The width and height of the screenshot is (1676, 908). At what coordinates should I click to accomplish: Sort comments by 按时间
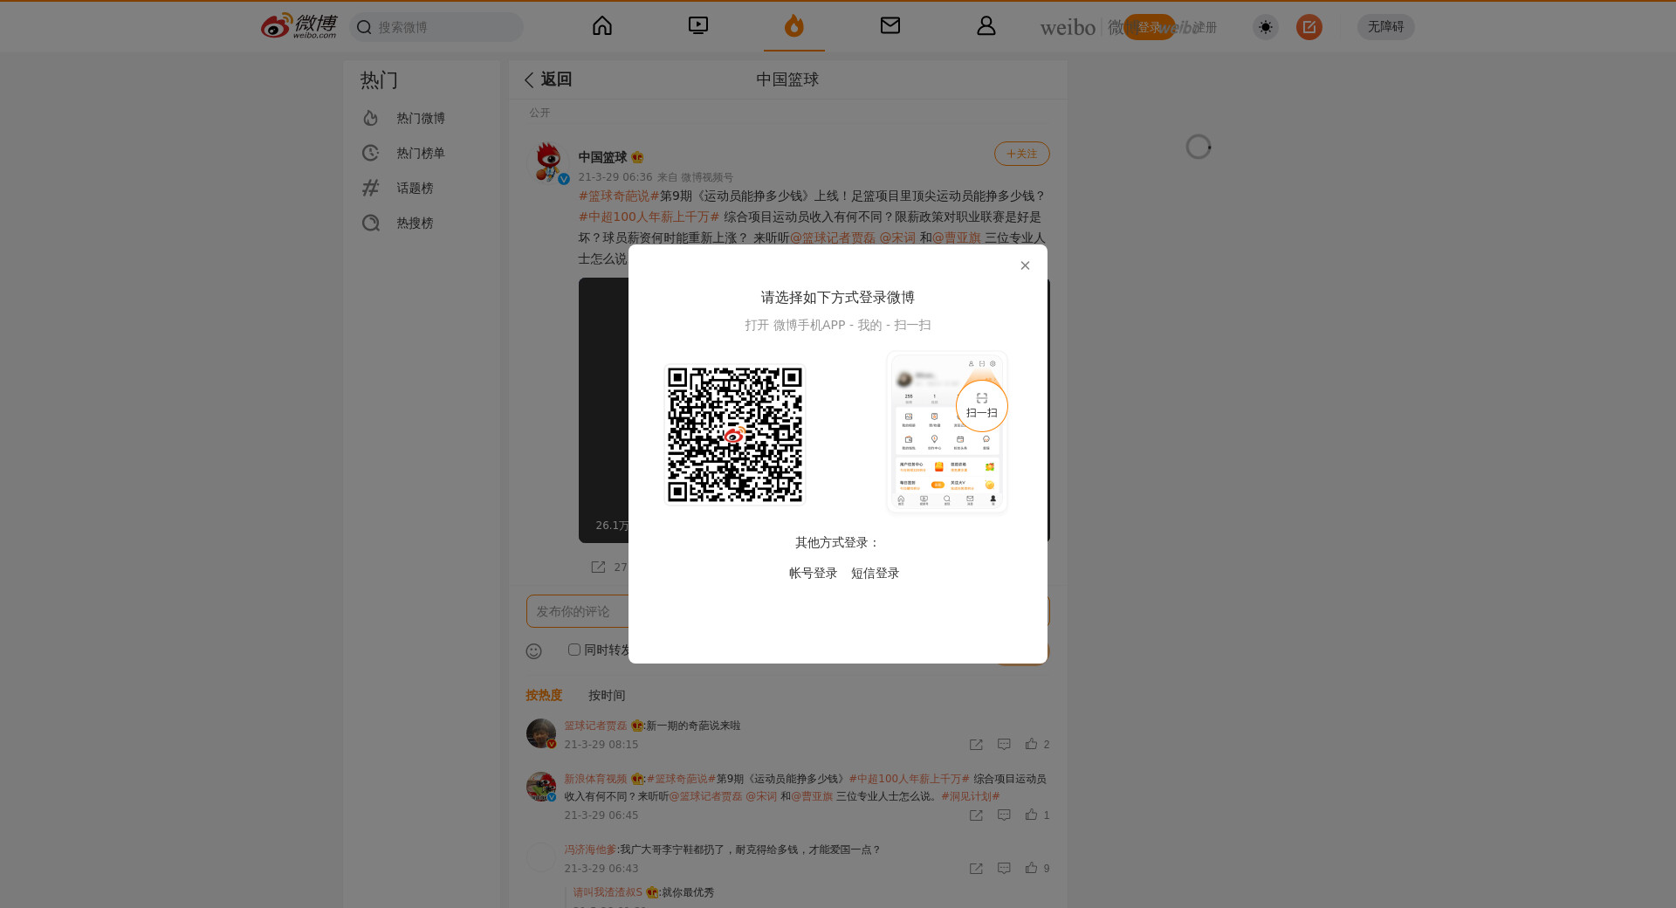[x=607, y=695]
